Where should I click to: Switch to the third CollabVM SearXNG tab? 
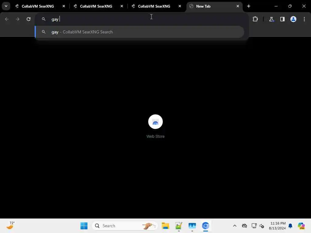click(154, 6)
